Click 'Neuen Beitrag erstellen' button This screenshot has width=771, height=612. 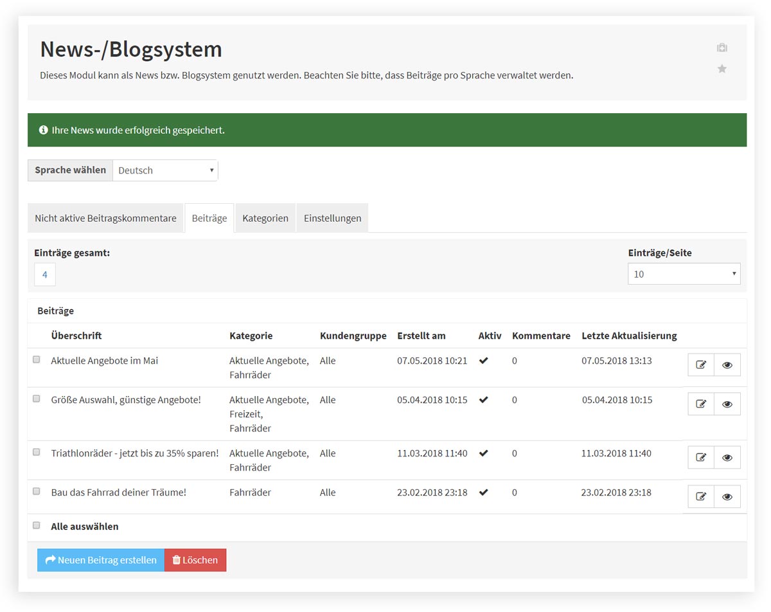[x=101, y=560]
